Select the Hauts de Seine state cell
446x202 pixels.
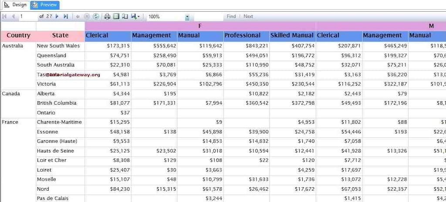pyautogui.click(x=60, y=151)
